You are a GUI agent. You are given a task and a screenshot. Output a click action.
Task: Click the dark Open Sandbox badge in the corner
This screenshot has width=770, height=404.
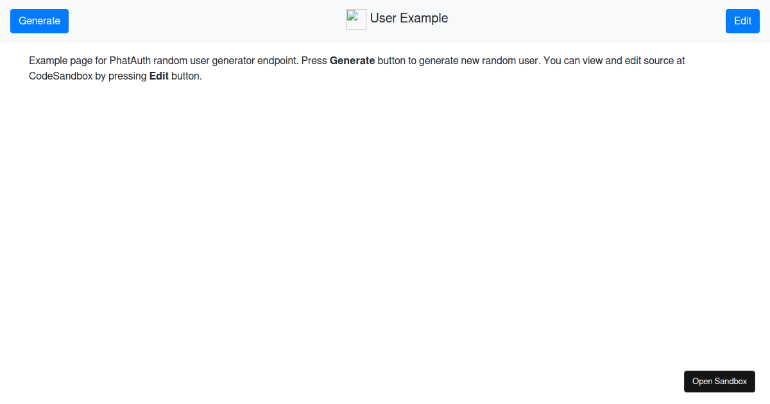click(719, 381)
